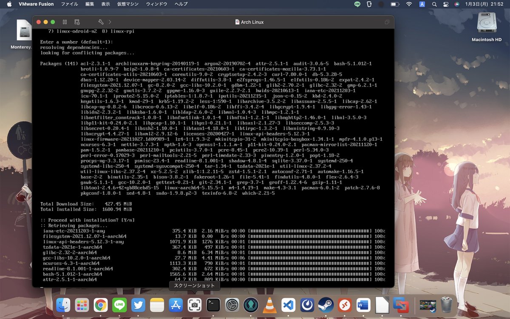Click the 'Total Installed Size' line
510x319 pixels.
pyautogui.click(x=86, y=209)
